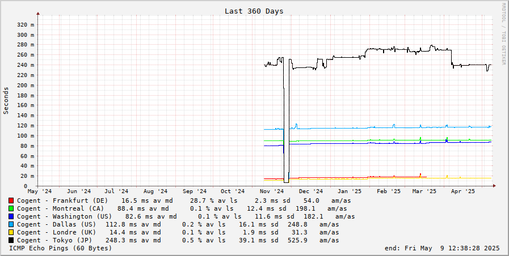
Task: Click the "248.3 ms av md" Tokyo value
Action: pyautogui.click(x=133, y=240)
